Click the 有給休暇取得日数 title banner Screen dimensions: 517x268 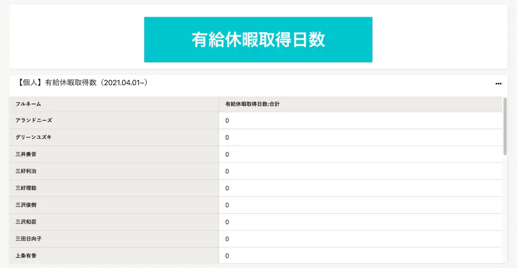[x=258, y=39]
